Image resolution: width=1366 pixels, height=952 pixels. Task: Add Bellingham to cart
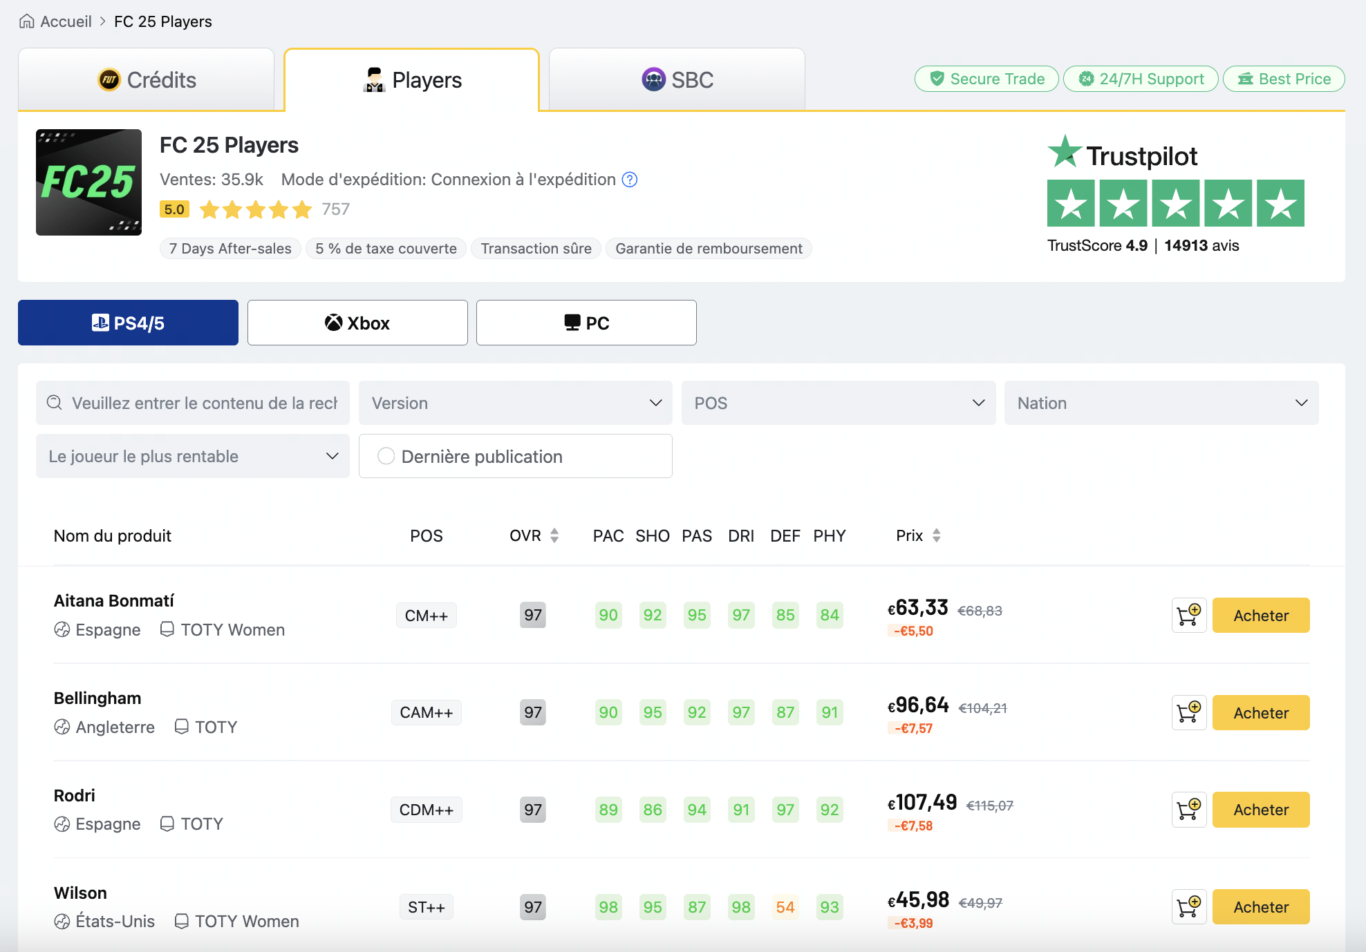(1189, 712)
